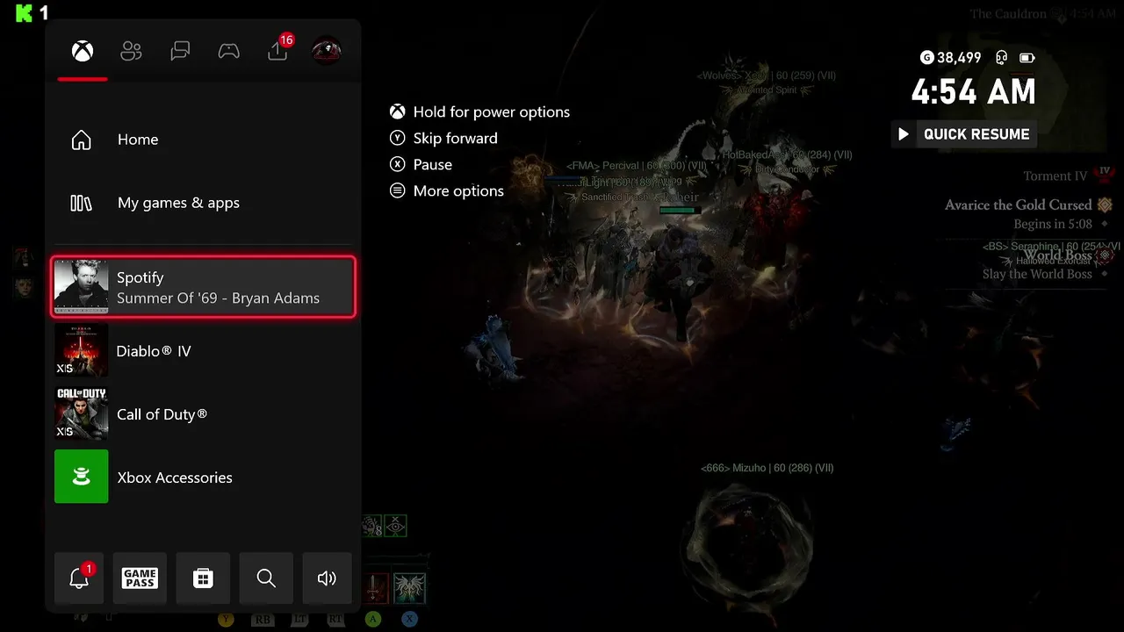Open the Xbox Accessories app
This screenshot has width=1124, height=632.
click(203, 478)
